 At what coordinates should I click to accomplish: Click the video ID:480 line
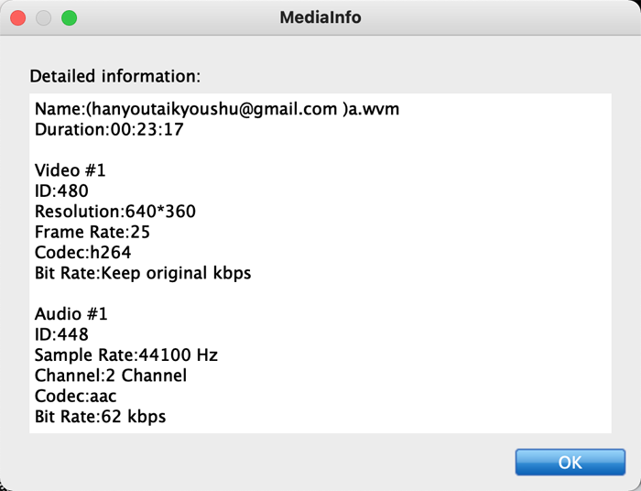[61, 191]
